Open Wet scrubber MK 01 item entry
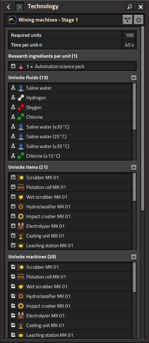The width and height of the screenshot is (149, 343). click(x=70, y=197)
